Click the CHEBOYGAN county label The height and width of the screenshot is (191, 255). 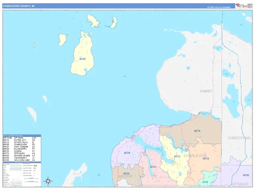[x=239, y=138]
